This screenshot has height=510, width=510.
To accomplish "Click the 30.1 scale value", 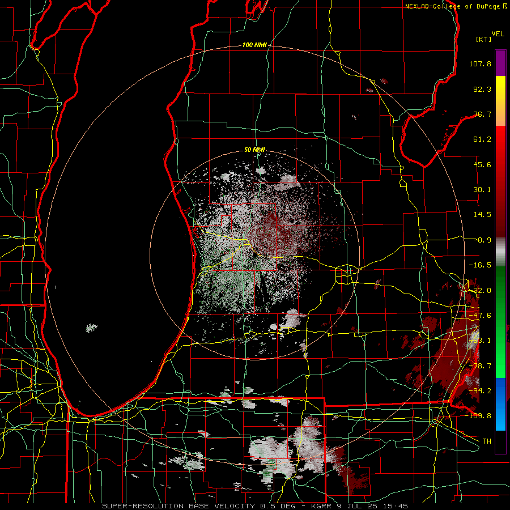I will tap(482, 190).
